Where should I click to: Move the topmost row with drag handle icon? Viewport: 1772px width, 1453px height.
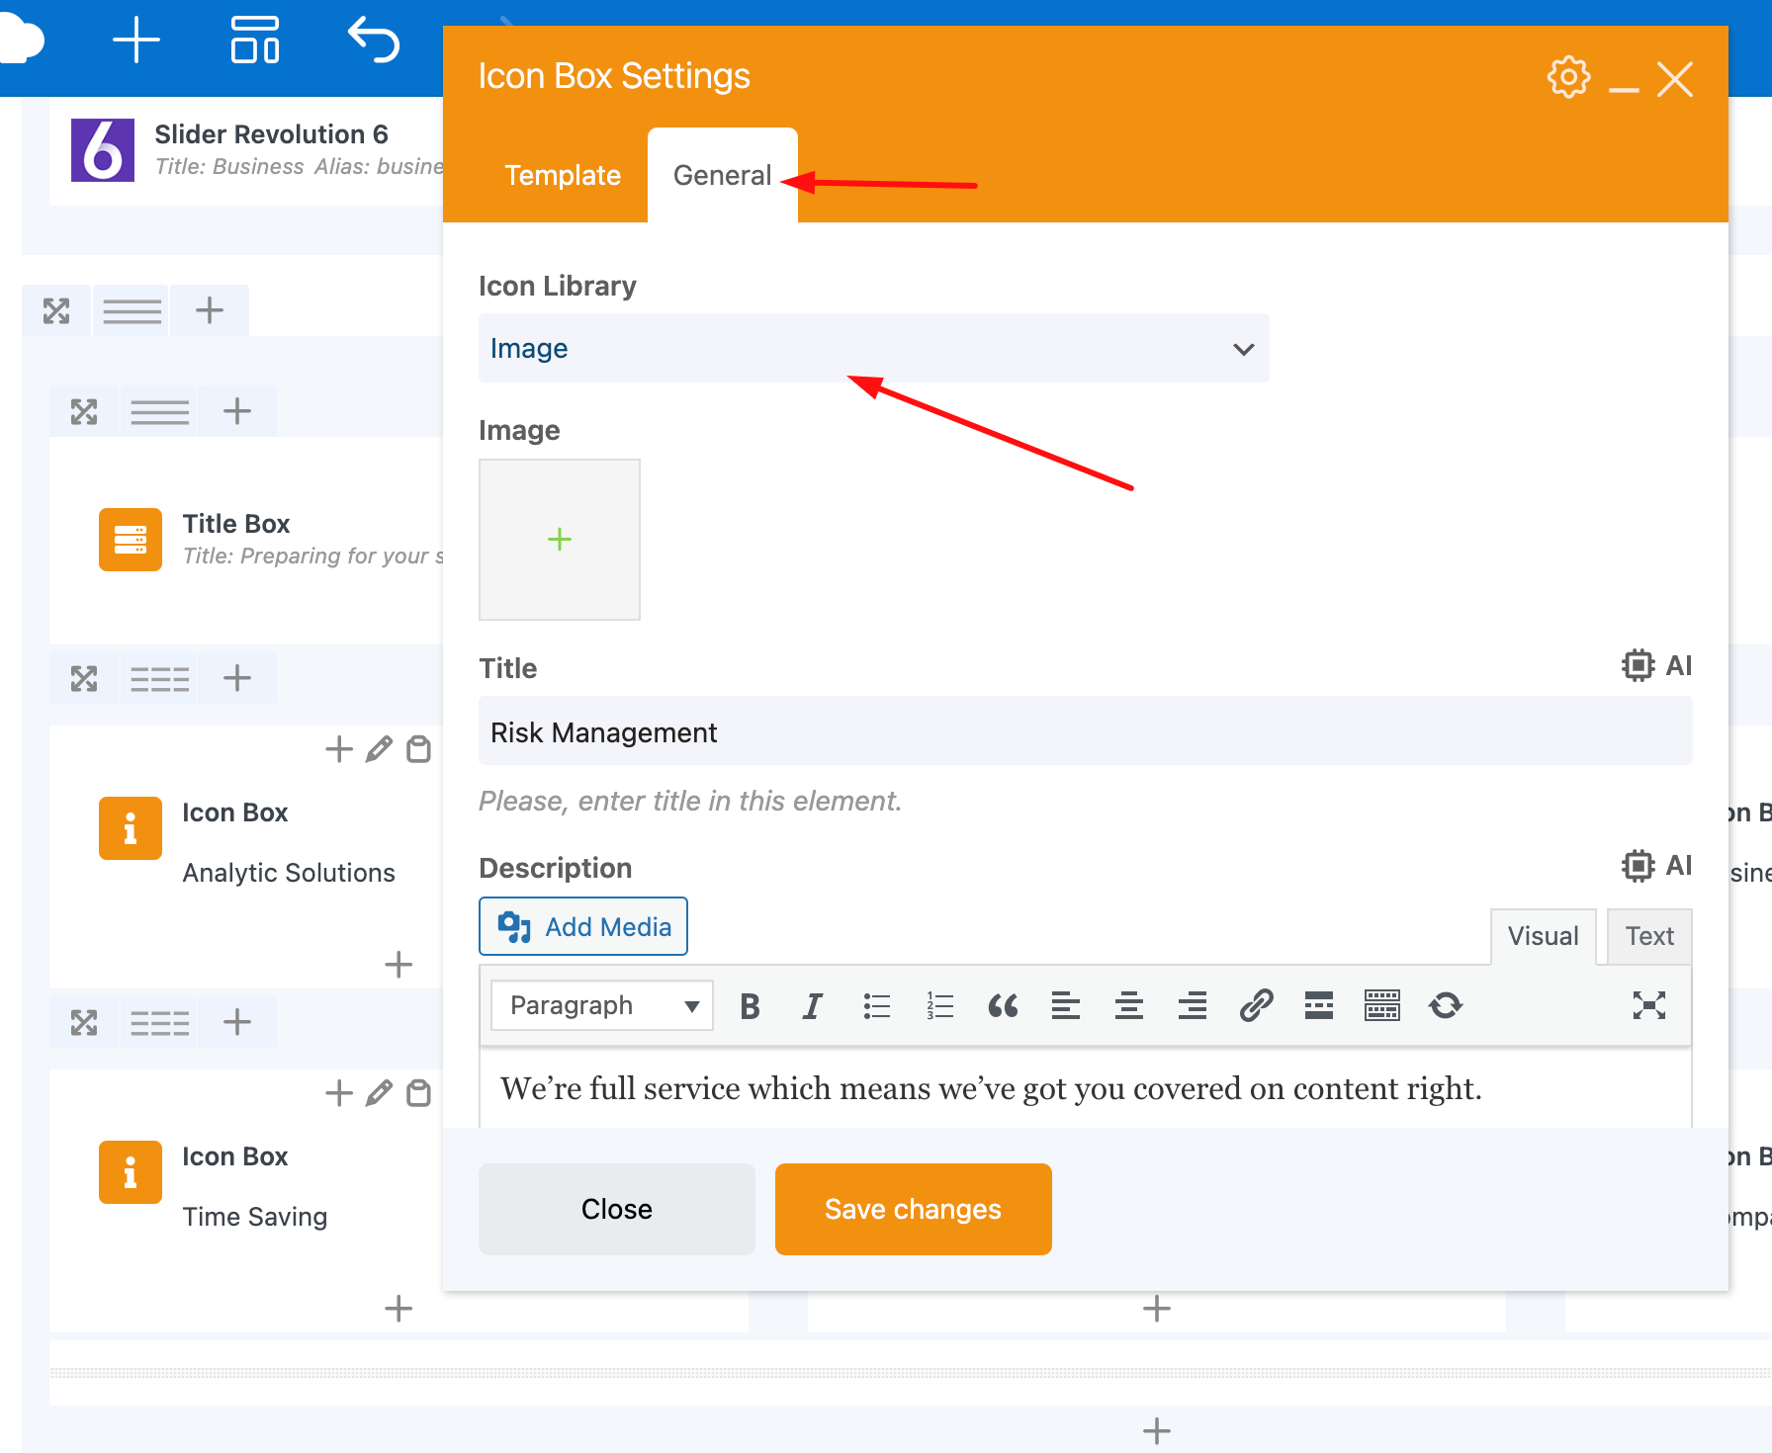56,311
